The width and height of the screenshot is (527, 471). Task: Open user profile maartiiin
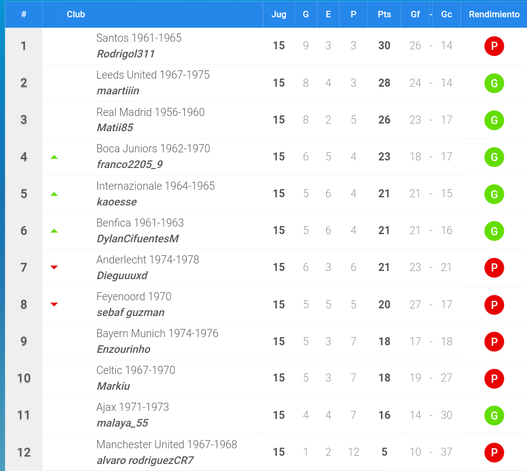(x=118, y=91)
